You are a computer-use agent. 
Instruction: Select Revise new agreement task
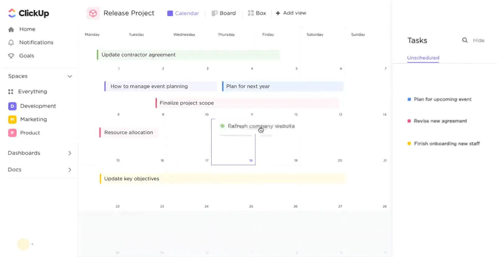click(x=440, y=121)
